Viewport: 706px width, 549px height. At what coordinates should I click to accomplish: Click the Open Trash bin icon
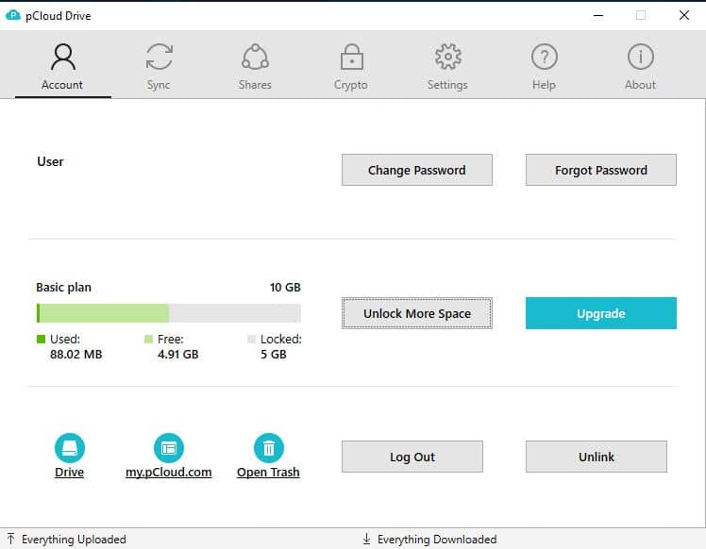269,448
